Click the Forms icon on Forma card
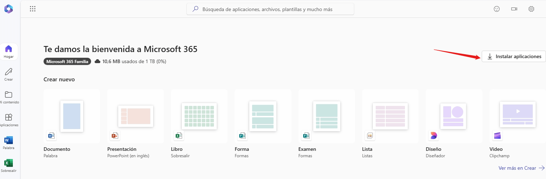546x179 pixels. point(242,135)
